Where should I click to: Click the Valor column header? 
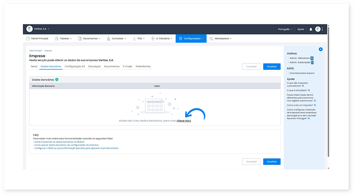point(157,86)
